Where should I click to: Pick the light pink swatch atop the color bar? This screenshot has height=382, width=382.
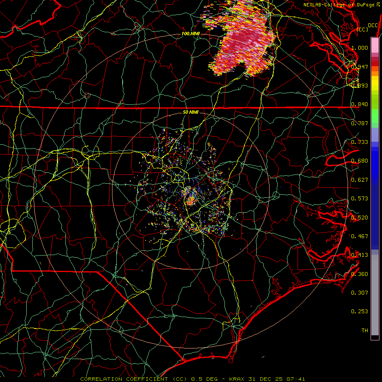pyautogui.click(x=375, y=45)
